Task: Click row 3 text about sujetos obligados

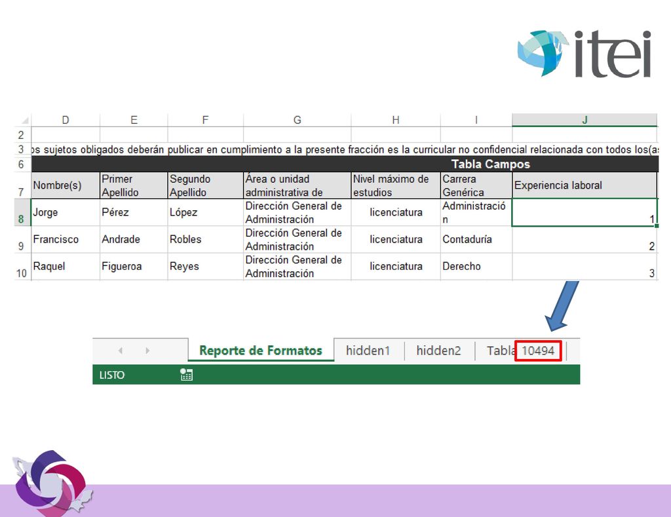Action: 345,149
